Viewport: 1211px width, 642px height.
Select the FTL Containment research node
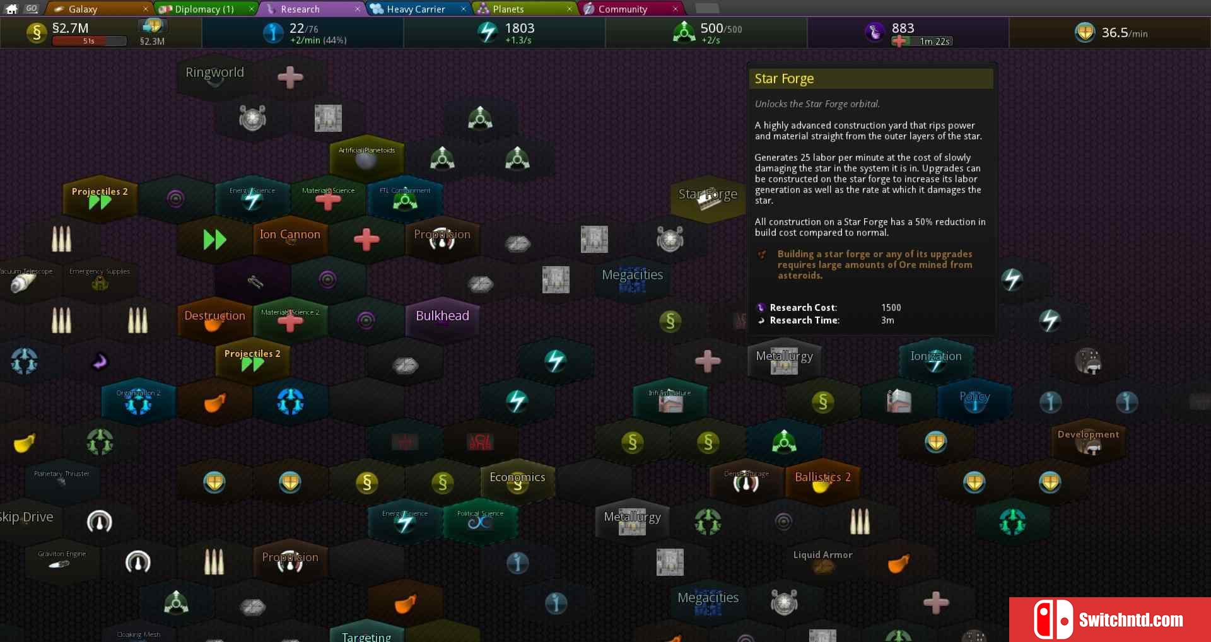pyautogui.click(x=405, y=198)
